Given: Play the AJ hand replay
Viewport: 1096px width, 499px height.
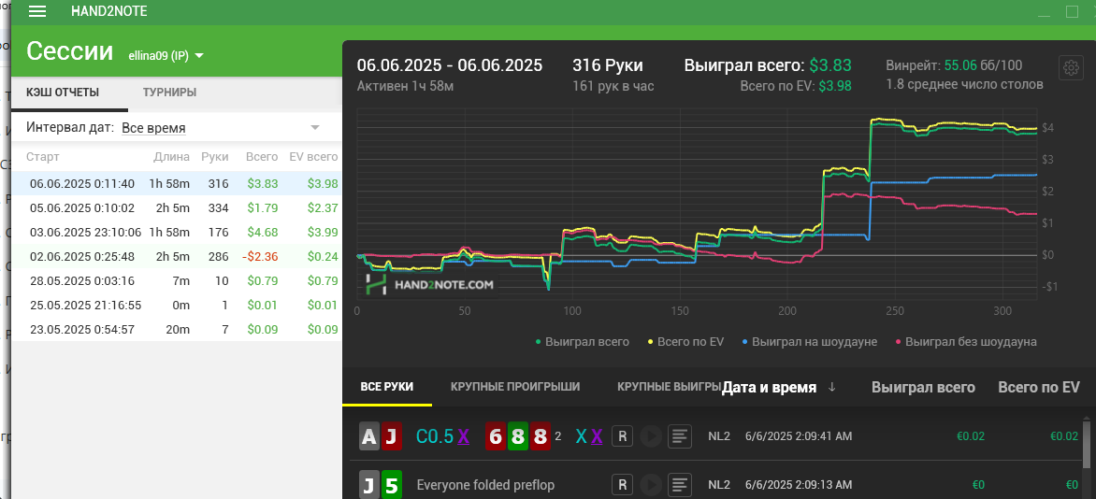Looking at the screenshot, I should pyautogui.click(x=650, y=436).
